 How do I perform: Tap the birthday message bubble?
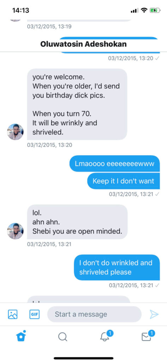pos(77,104)
